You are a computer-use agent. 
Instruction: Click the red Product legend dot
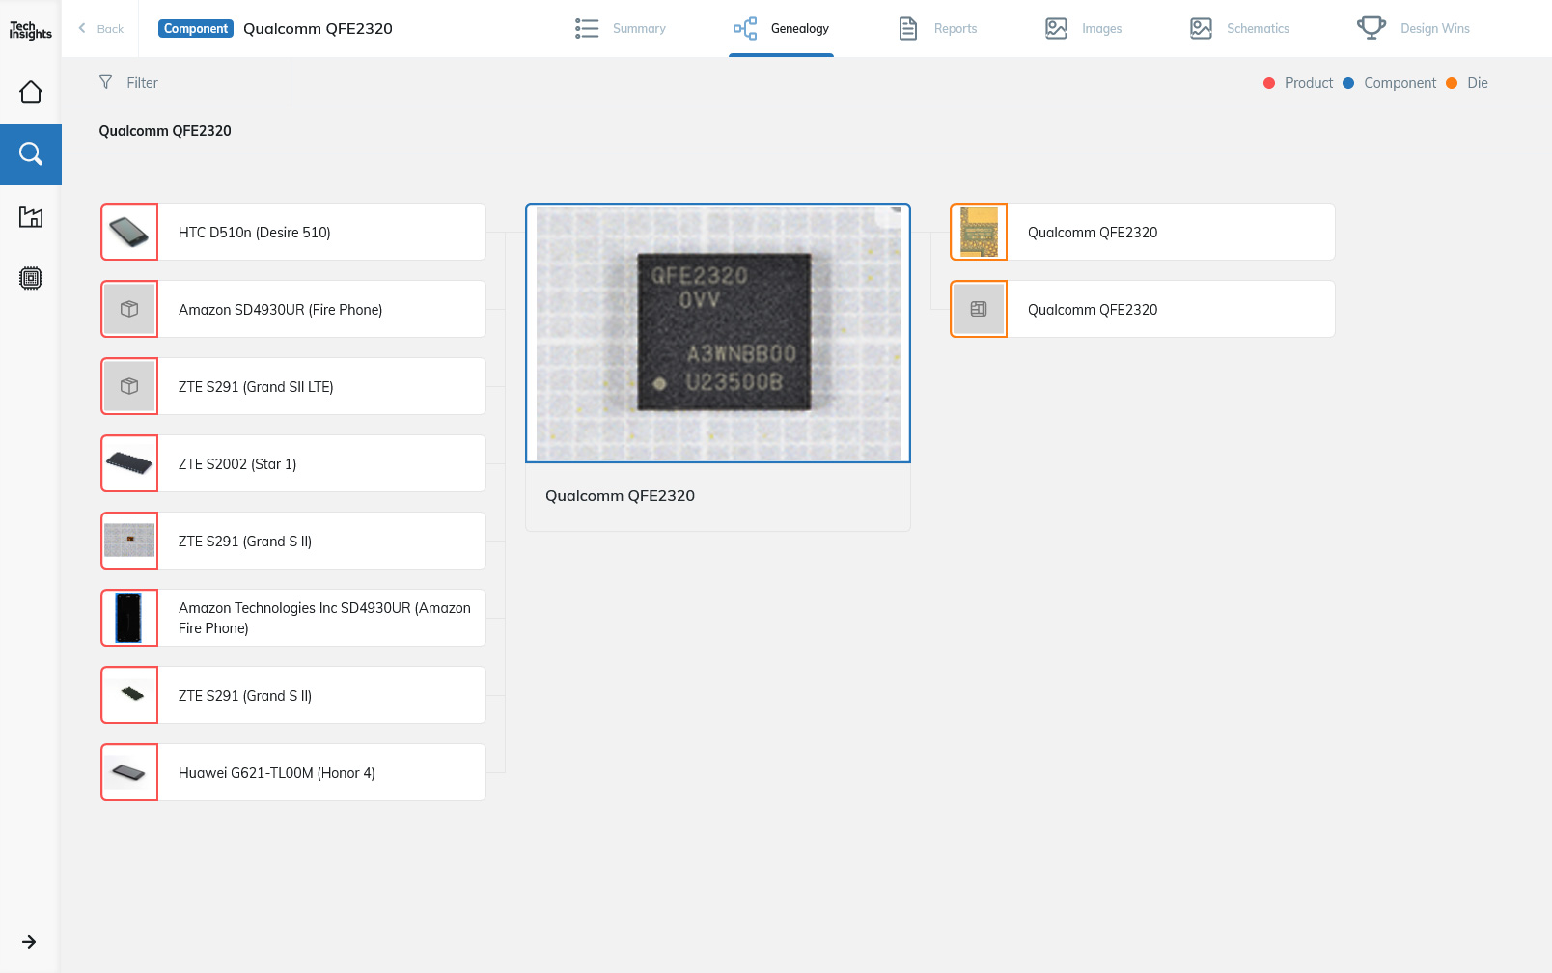(x=1269, y=83)
